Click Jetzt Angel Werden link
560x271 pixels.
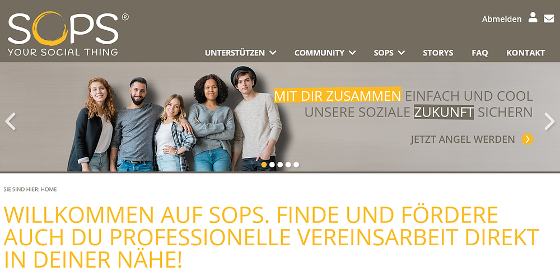click(463, 139)
